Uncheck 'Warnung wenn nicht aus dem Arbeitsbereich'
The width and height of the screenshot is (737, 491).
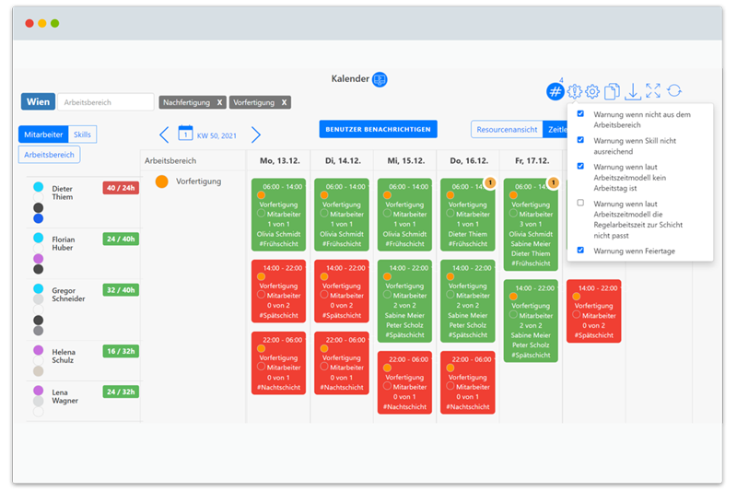(x=580, y=114)
